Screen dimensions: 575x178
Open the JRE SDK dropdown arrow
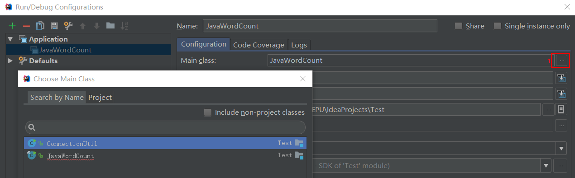click(546, 166)
